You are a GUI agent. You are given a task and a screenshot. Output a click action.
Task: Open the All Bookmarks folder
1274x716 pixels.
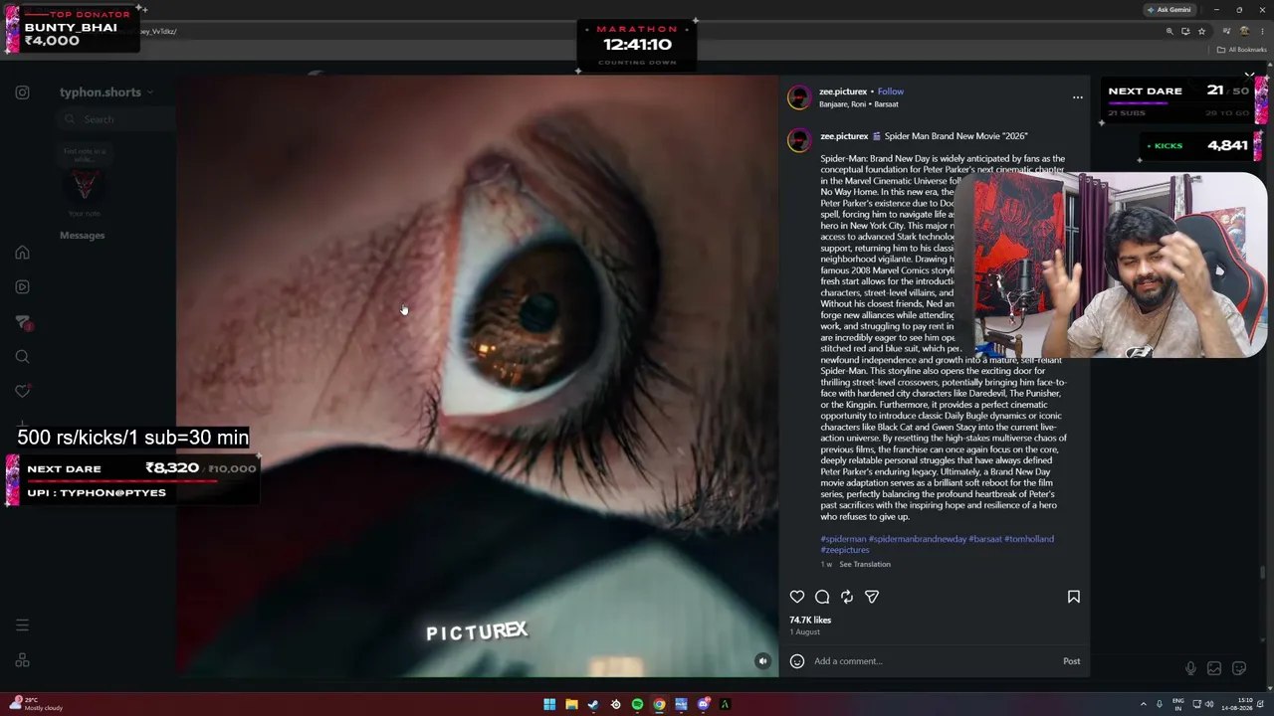point(1242,50)
